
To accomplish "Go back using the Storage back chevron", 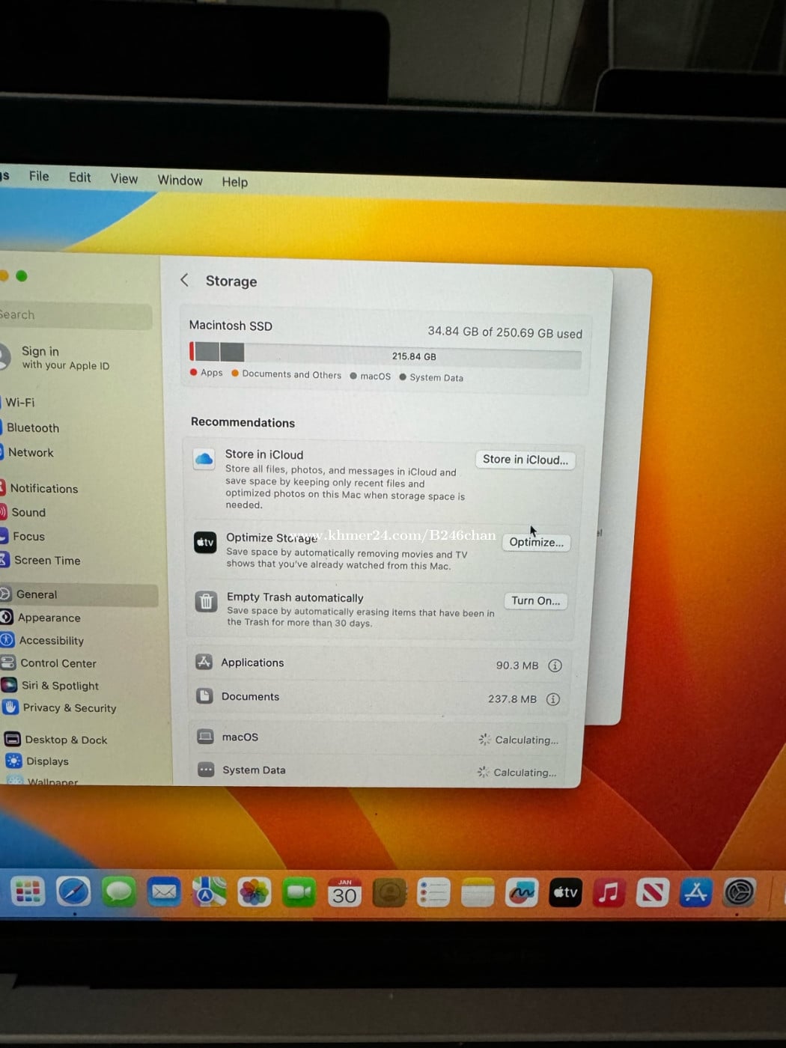I will (185, 280).
